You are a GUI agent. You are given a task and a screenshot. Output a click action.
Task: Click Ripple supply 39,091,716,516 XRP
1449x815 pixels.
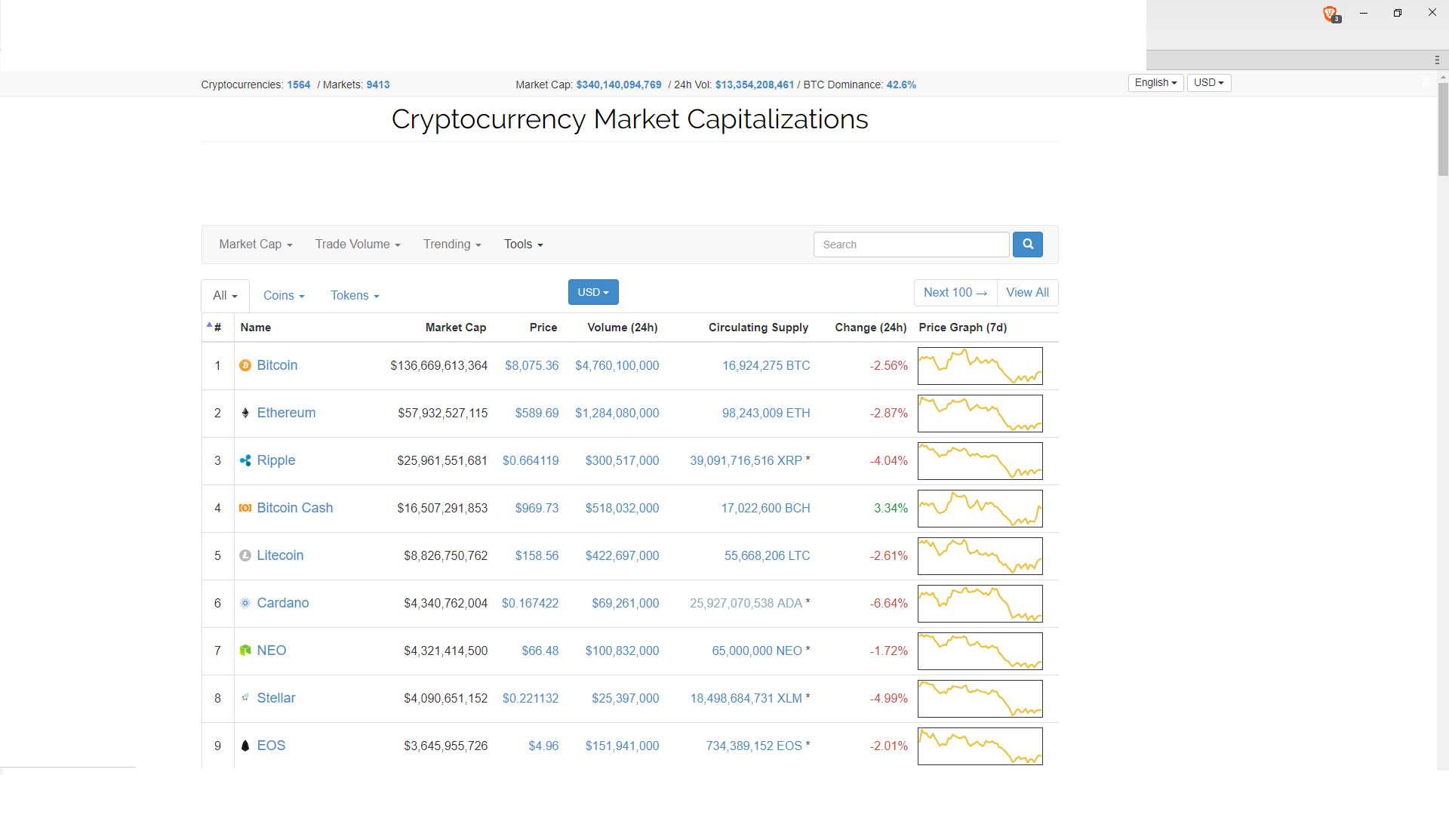[746, 460]
